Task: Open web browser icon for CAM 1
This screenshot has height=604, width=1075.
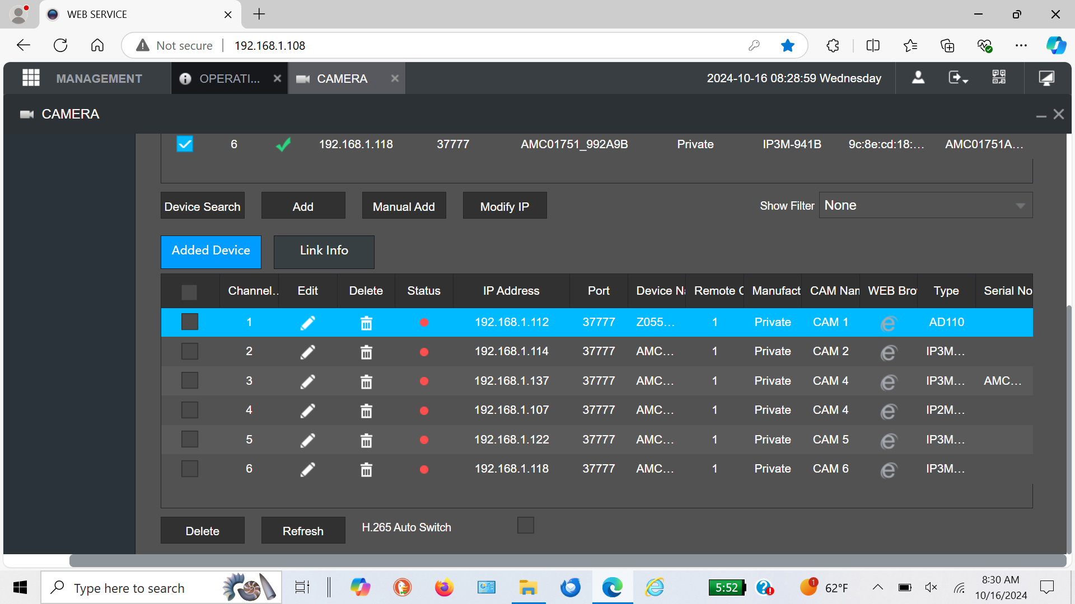Action: tap(889, 323)
